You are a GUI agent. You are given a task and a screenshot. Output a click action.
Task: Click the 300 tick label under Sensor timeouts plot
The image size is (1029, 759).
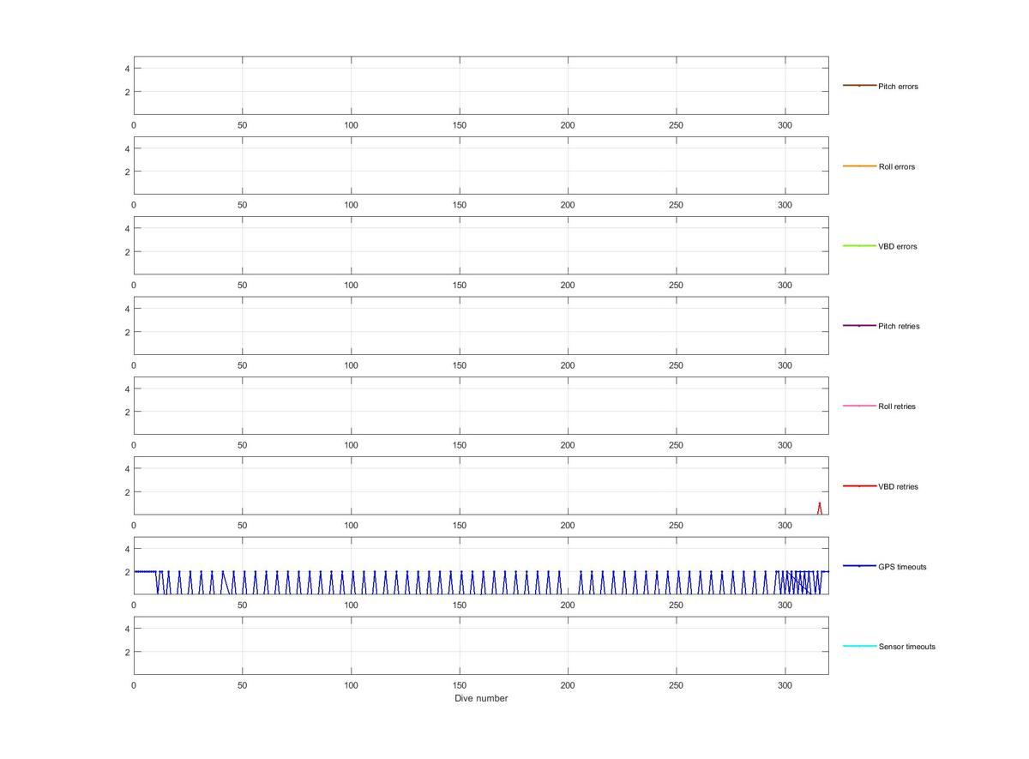coord(785,685)
